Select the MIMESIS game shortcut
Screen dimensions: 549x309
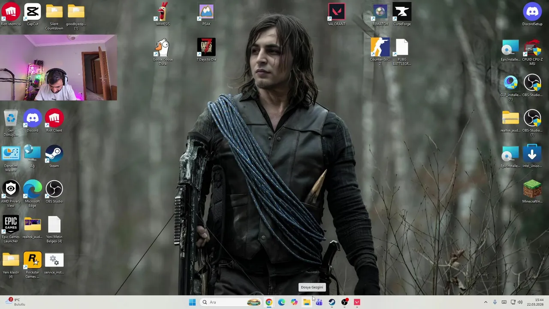pos(163,15)
